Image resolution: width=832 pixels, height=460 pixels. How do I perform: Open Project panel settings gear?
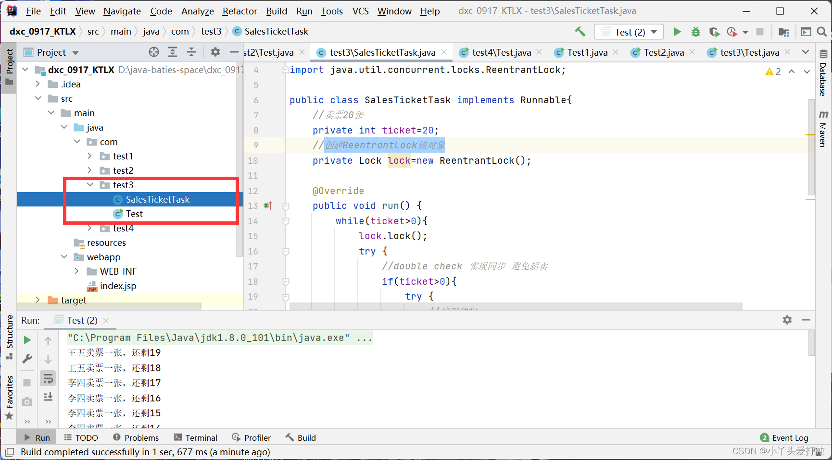point(215,52)
